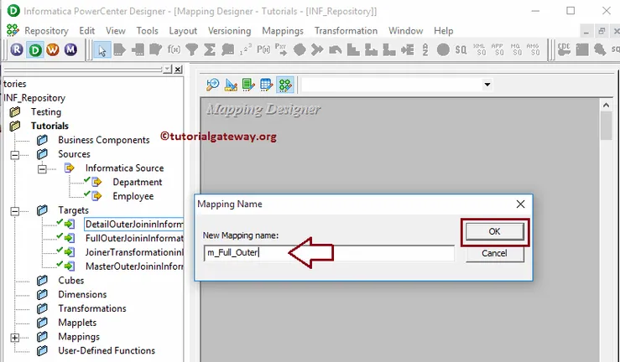Click the AMG SQ toolbar icon
Viewport: 620px width, 362px height.
[x=534, y=49]
